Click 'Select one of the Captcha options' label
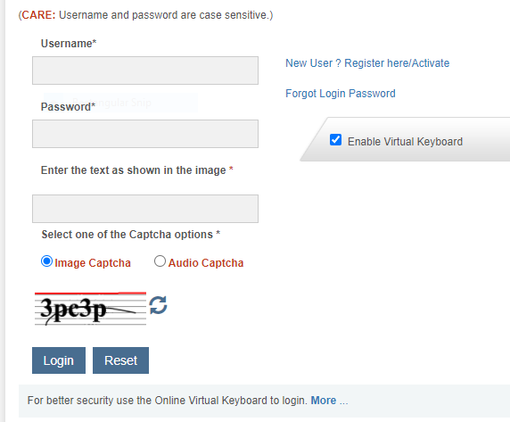Image resolution: width=510 pixels, height=422 pixels. (131, 235)
